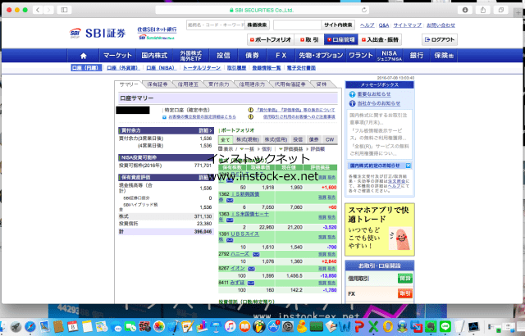Open the 当社からのお知らせ link
Viewport: 525px width, 336px height.
tap(378, 103)
